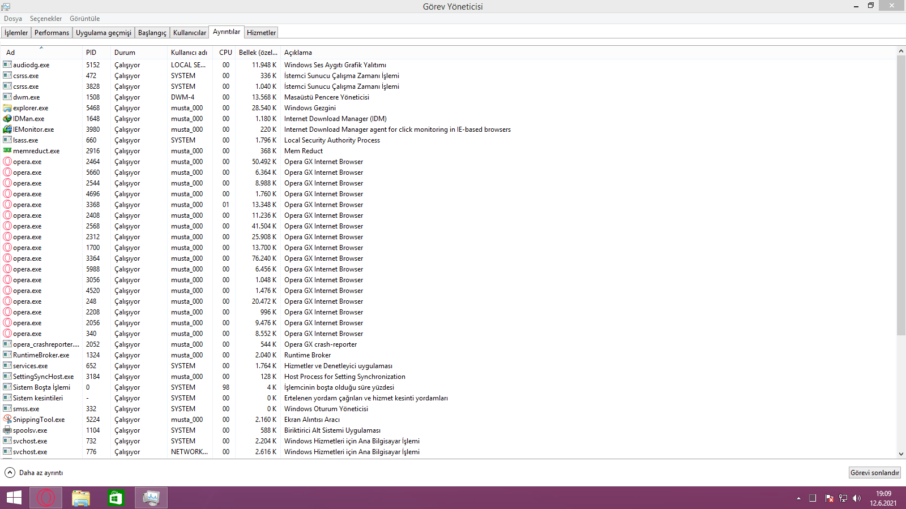The width and height of the screenshot is (906, 509).
Task: Click the IDMan.exe globe icon
Action: pyautogui.click(x=7, y=118)
